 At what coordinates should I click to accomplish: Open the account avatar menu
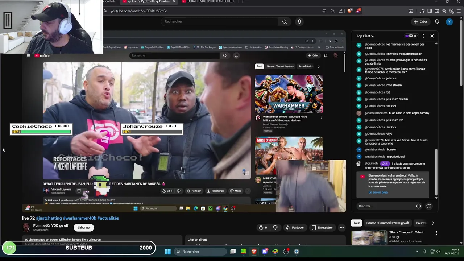point(449,22)
